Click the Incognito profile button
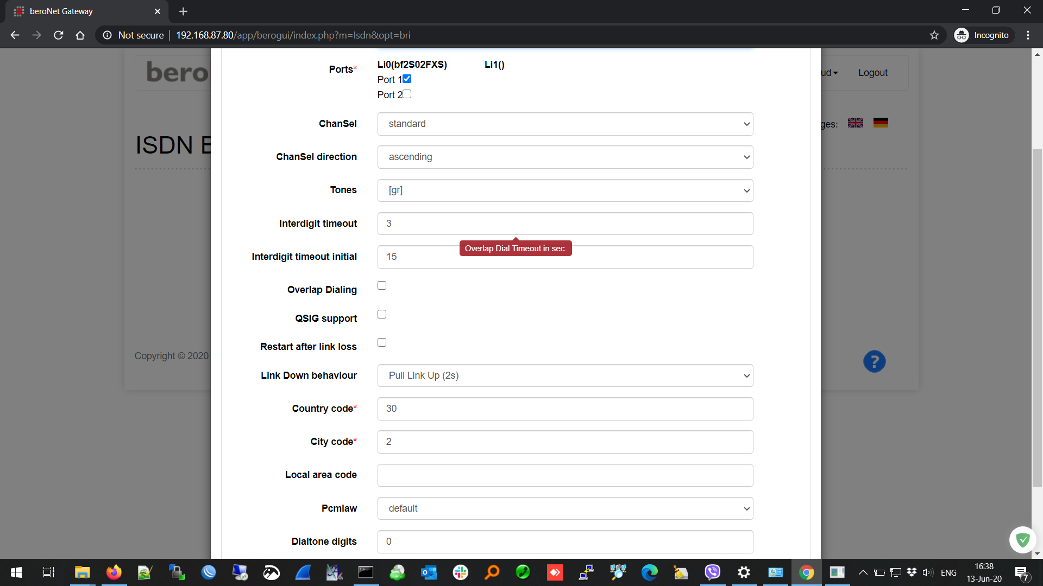 [x=983, y=35]
